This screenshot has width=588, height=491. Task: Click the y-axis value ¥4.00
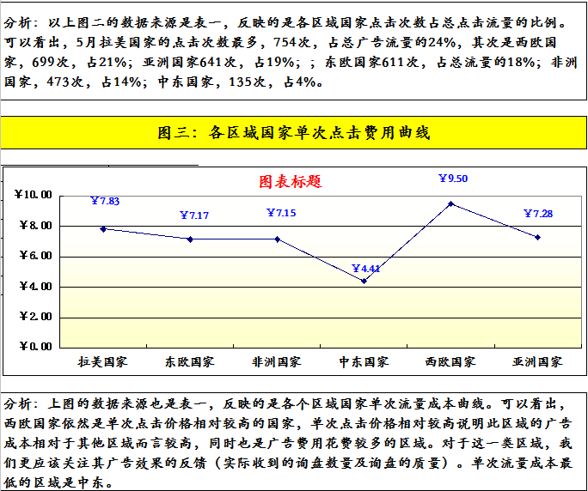(x=35, y=286)
